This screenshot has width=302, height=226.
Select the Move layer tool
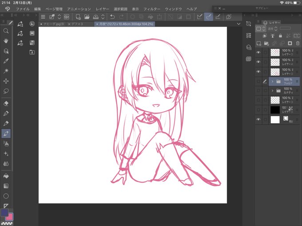coord(6,81)
